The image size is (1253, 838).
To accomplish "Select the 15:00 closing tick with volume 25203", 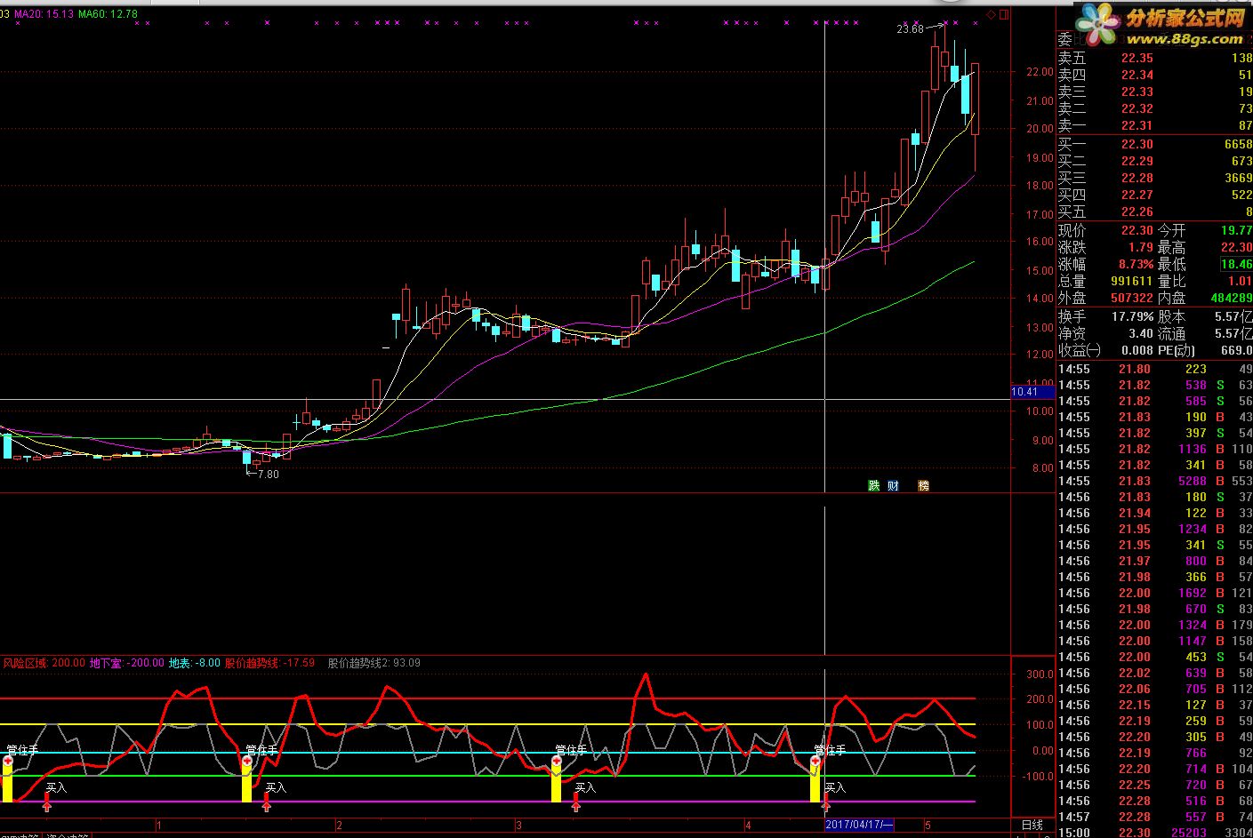I will (x=1154, y=833).
